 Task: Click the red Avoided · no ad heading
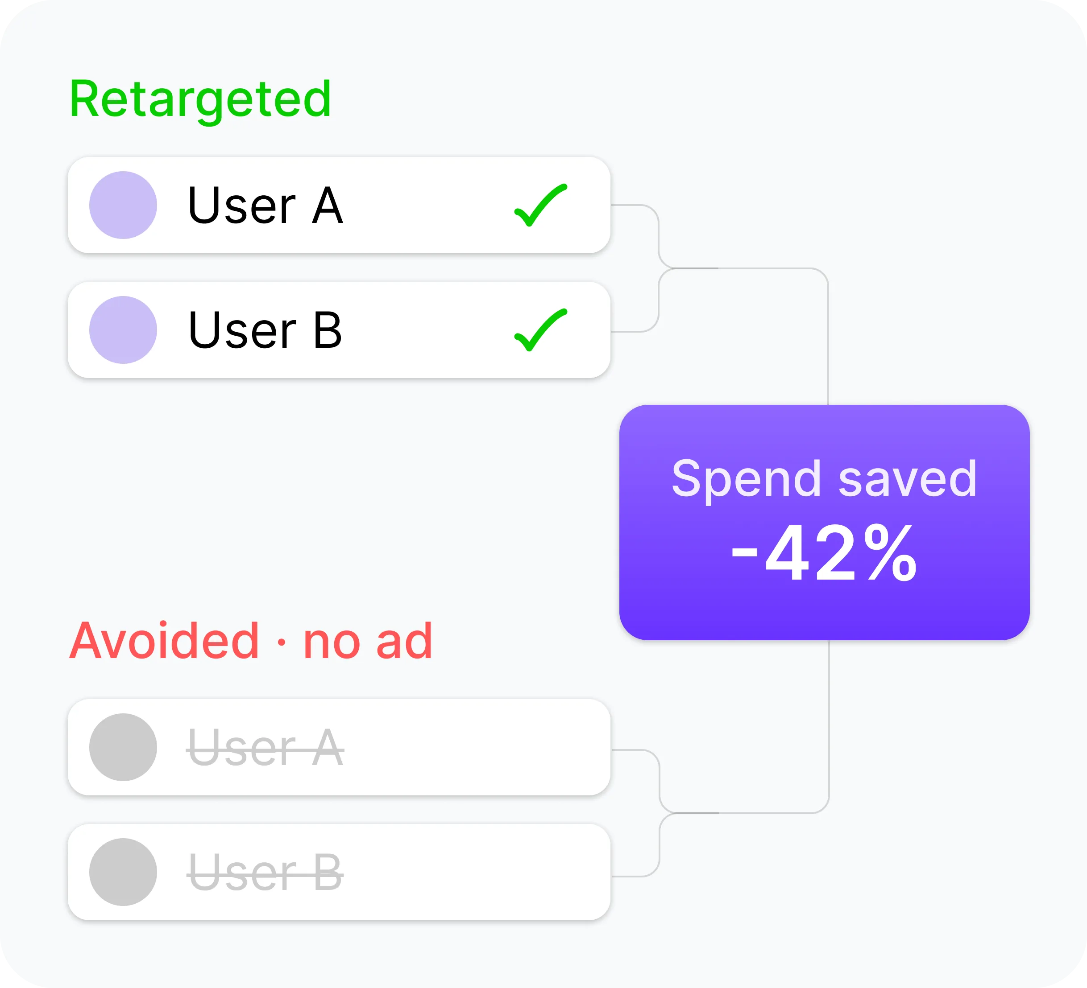(251, 641)
